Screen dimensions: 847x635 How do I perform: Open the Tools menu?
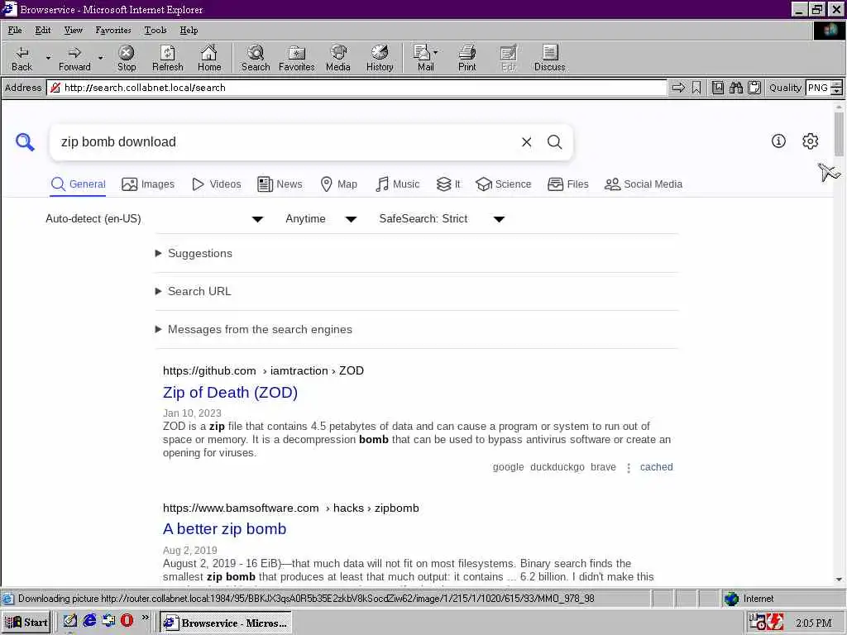click(155, 31)
